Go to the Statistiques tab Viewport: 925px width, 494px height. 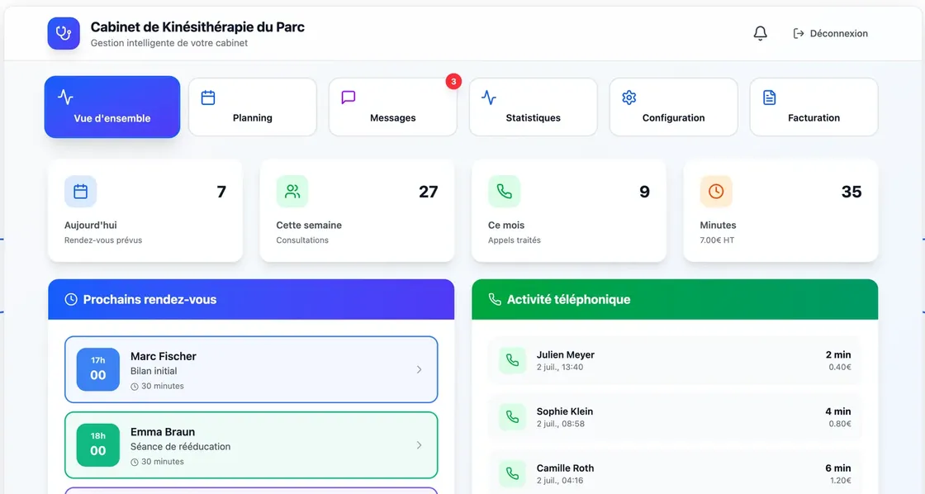534,107
